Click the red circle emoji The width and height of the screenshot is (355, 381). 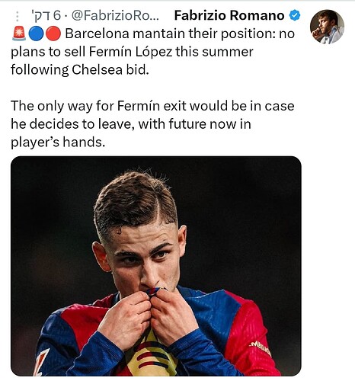[53, 34]
